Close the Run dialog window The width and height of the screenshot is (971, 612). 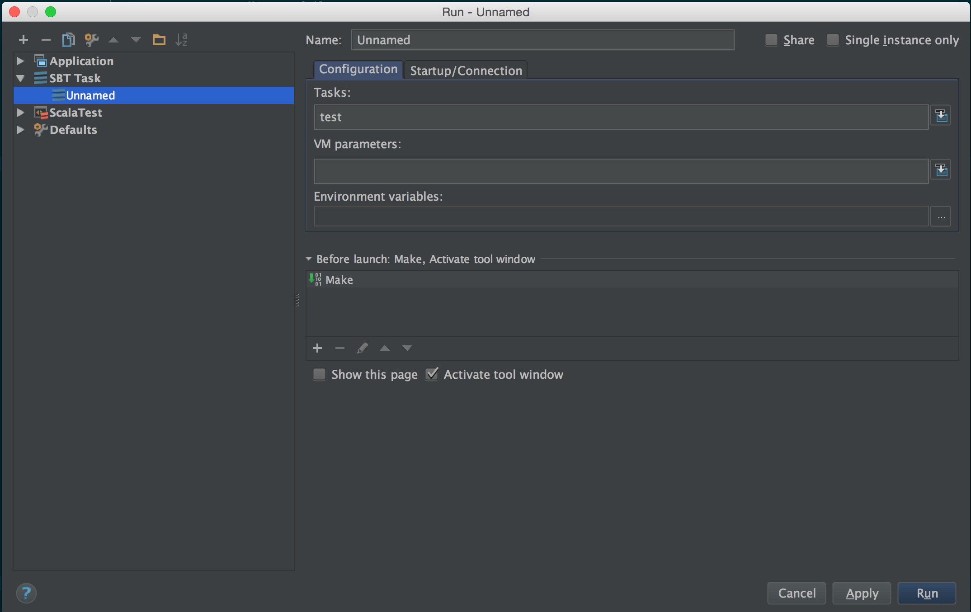point(14,12)
